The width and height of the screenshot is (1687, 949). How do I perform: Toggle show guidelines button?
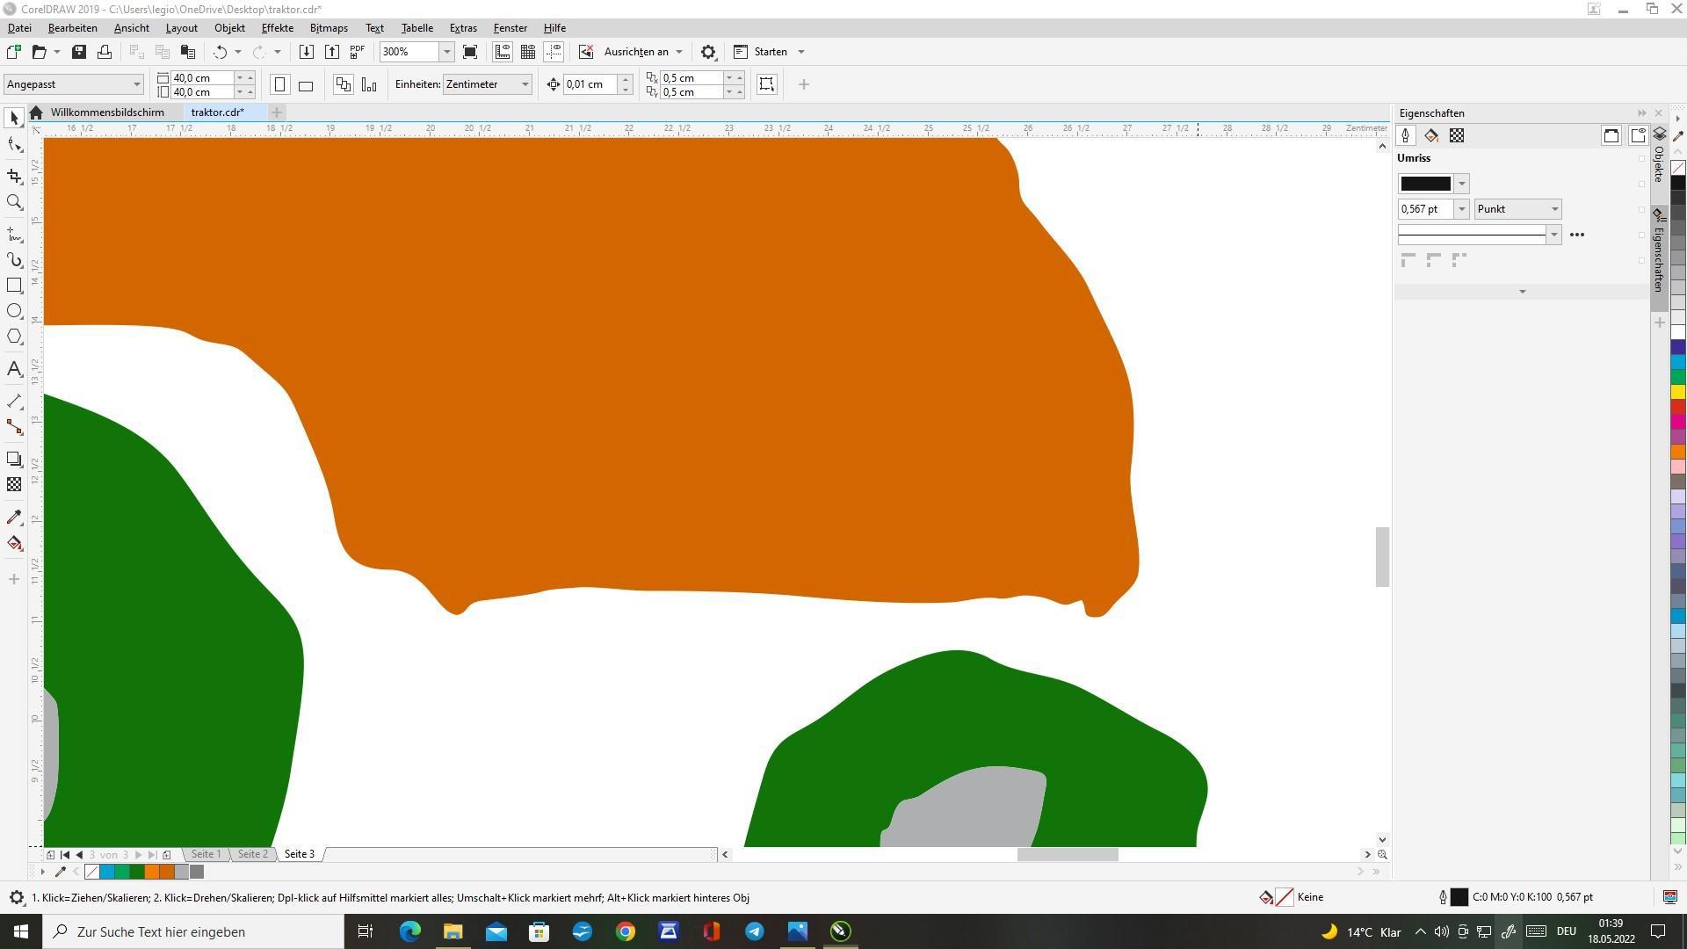(x=554, y=52)
